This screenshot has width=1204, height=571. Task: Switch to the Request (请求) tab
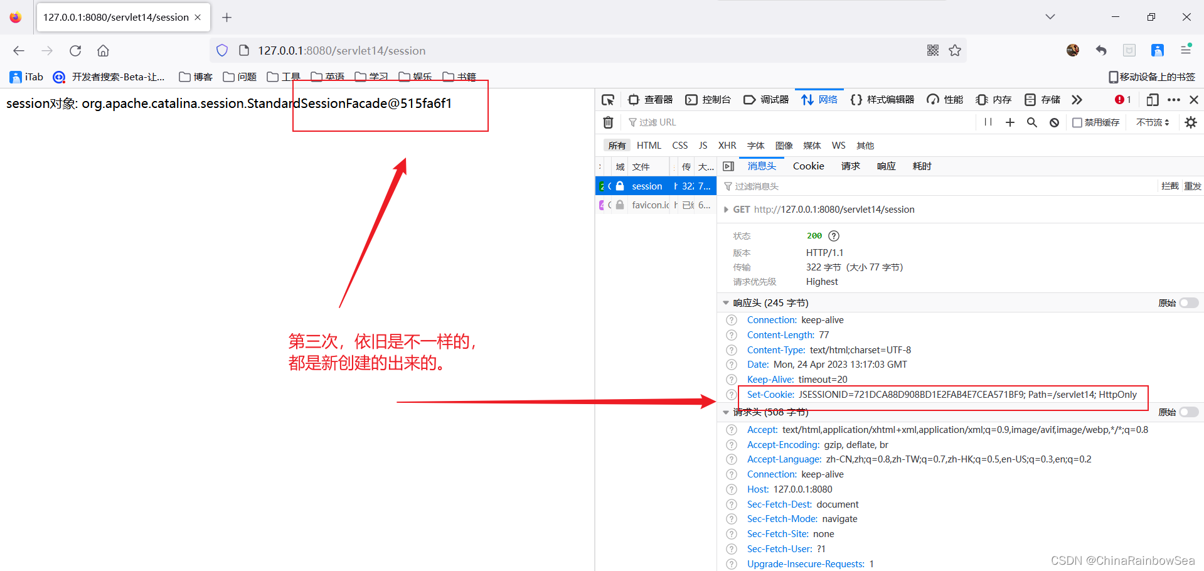(x=851, y=166)
